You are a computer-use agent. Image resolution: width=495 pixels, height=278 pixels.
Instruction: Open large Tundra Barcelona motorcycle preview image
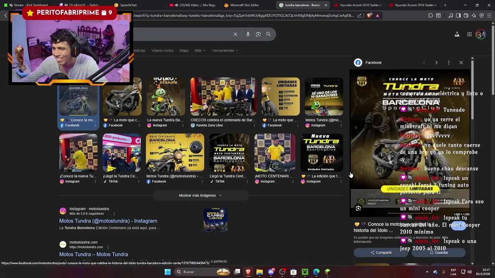[x=410, y=143]
